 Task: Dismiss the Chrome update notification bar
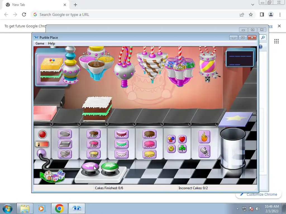click(x=279, y=26)
